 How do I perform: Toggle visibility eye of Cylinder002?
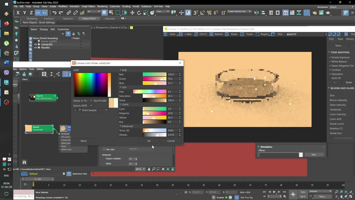[35, 44]
